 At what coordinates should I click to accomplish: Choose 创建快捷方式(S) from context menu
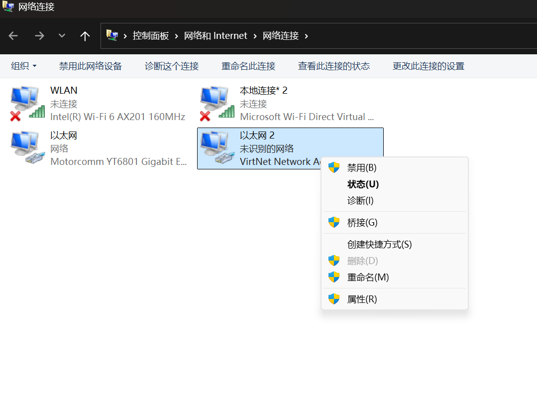coord(395,245)
